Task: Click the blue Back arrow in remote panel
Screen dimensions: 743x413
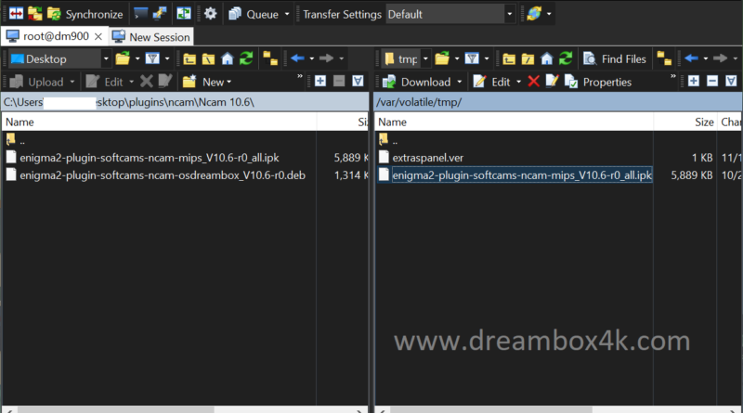Action: 691,58
